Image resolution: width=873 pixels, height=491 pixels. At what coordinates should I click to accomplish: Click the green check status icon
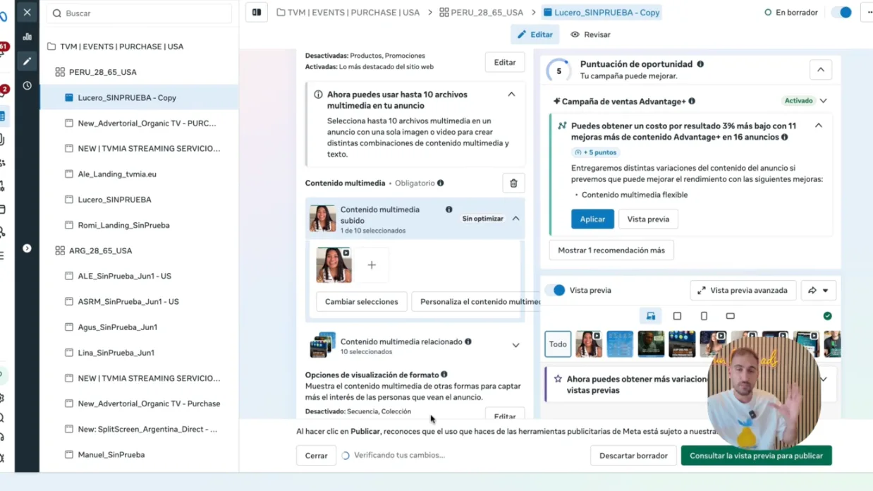tap(827, 316)
